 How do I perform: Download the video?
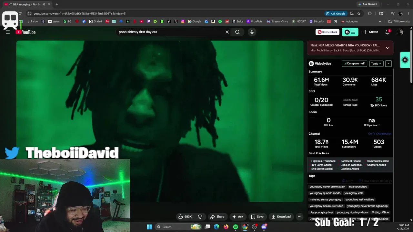281,217
